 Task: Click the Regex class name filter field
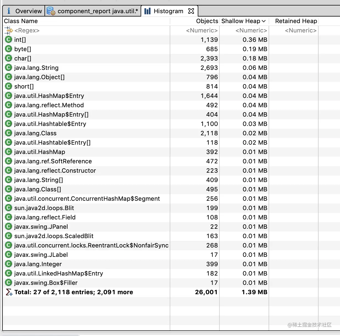pyautogui.click(x=87, y=30)
